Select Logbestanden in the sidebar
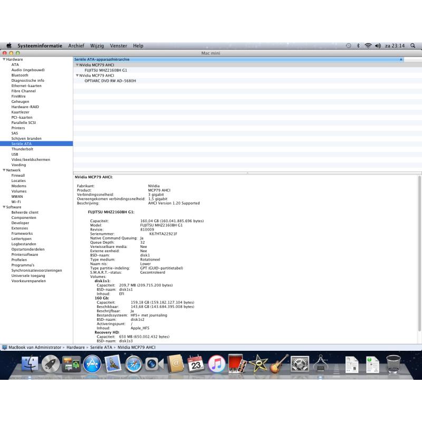422x422 pixels. click(x=24, y=244)
